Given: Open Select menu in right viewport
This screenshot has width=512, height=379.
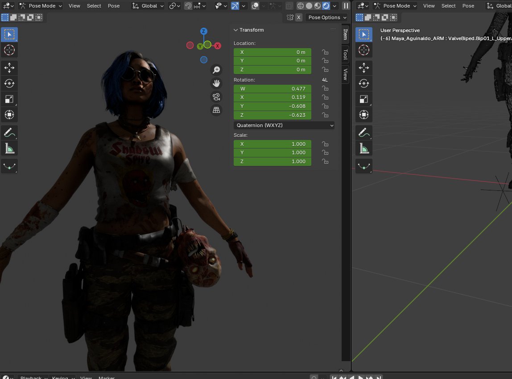Looking at the screenshot, I should pyautogui.click(x=448, y=6).
